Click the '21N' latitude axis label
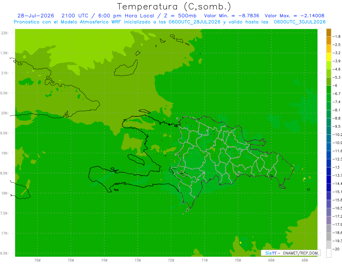The height and width of the screenshot is (264, 342). click(x=4, y=73)
